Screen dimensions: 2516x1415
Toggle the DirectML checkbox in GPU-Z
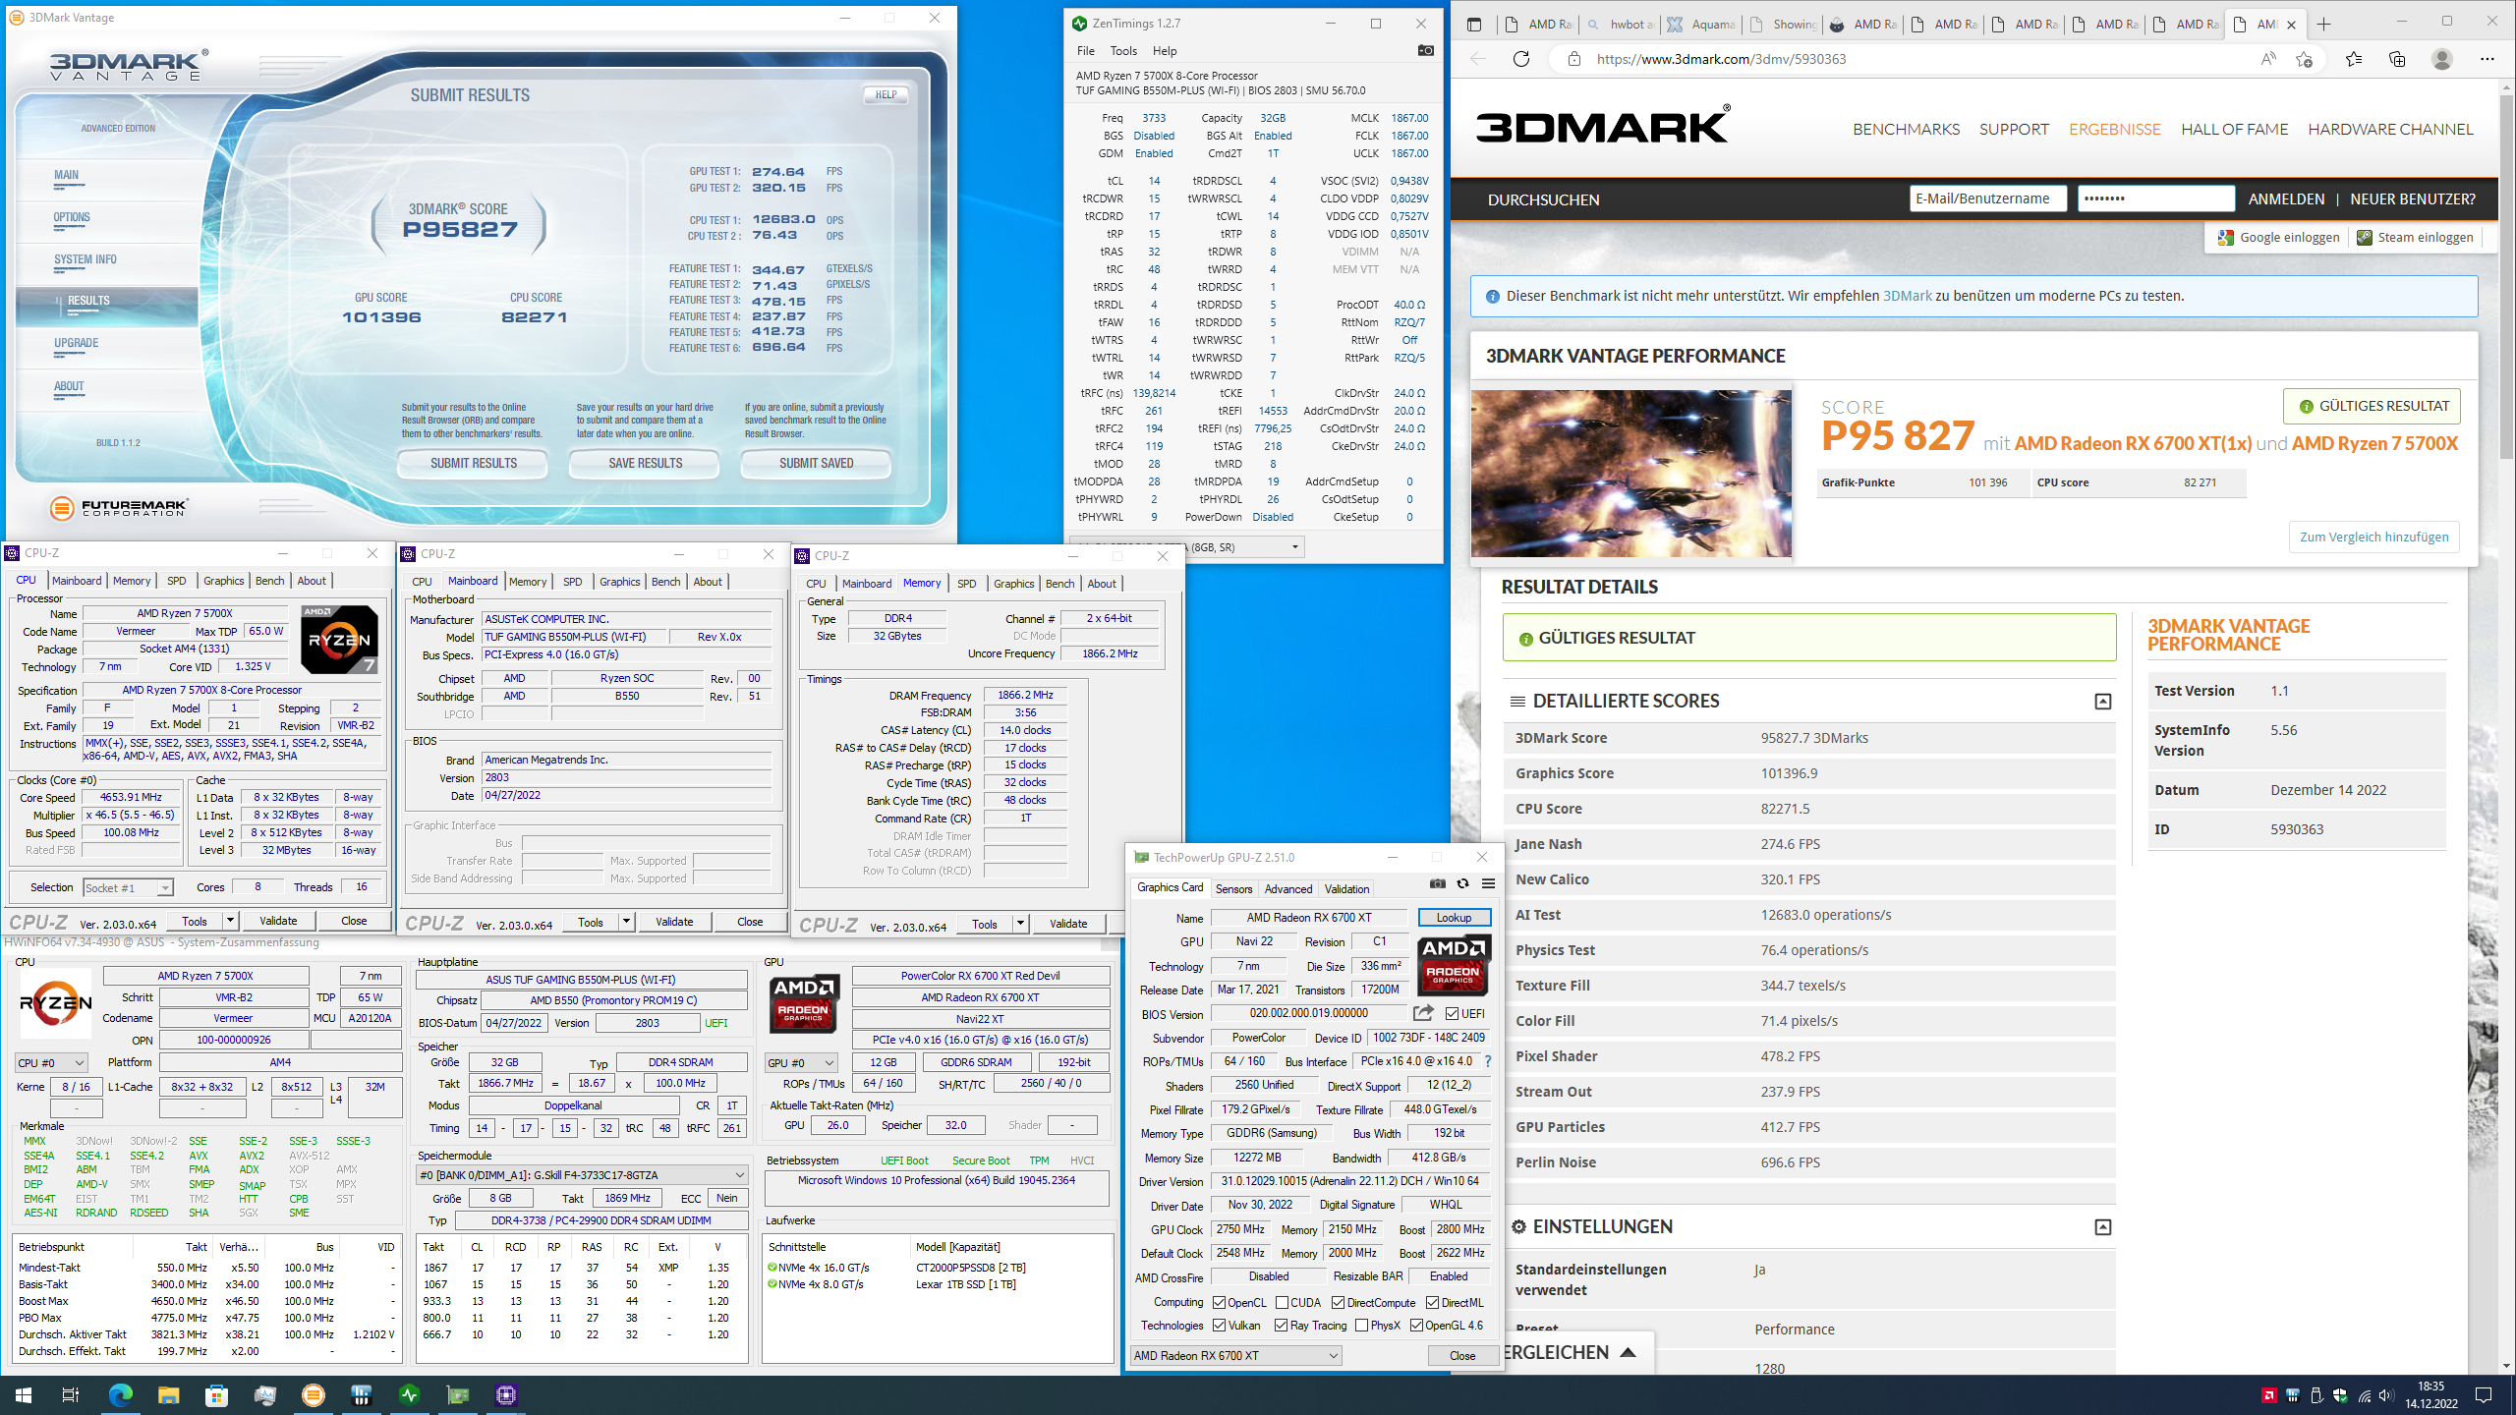click(x=1433, y=1303)
